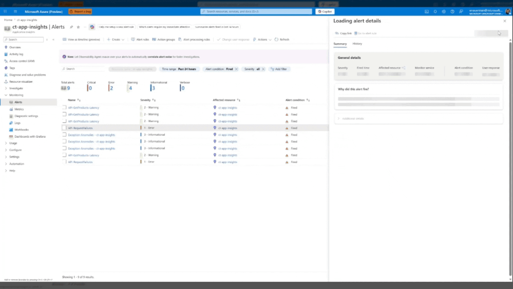Pin ct-app-insights Alerts blade
The height and width of the screenshot is (289, 513).
point(71,27)
